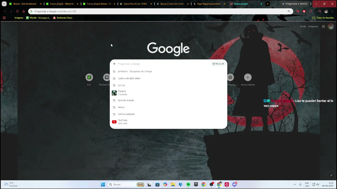
Task: Open Task View in the taskbar
Action: (x=149, y=185)
